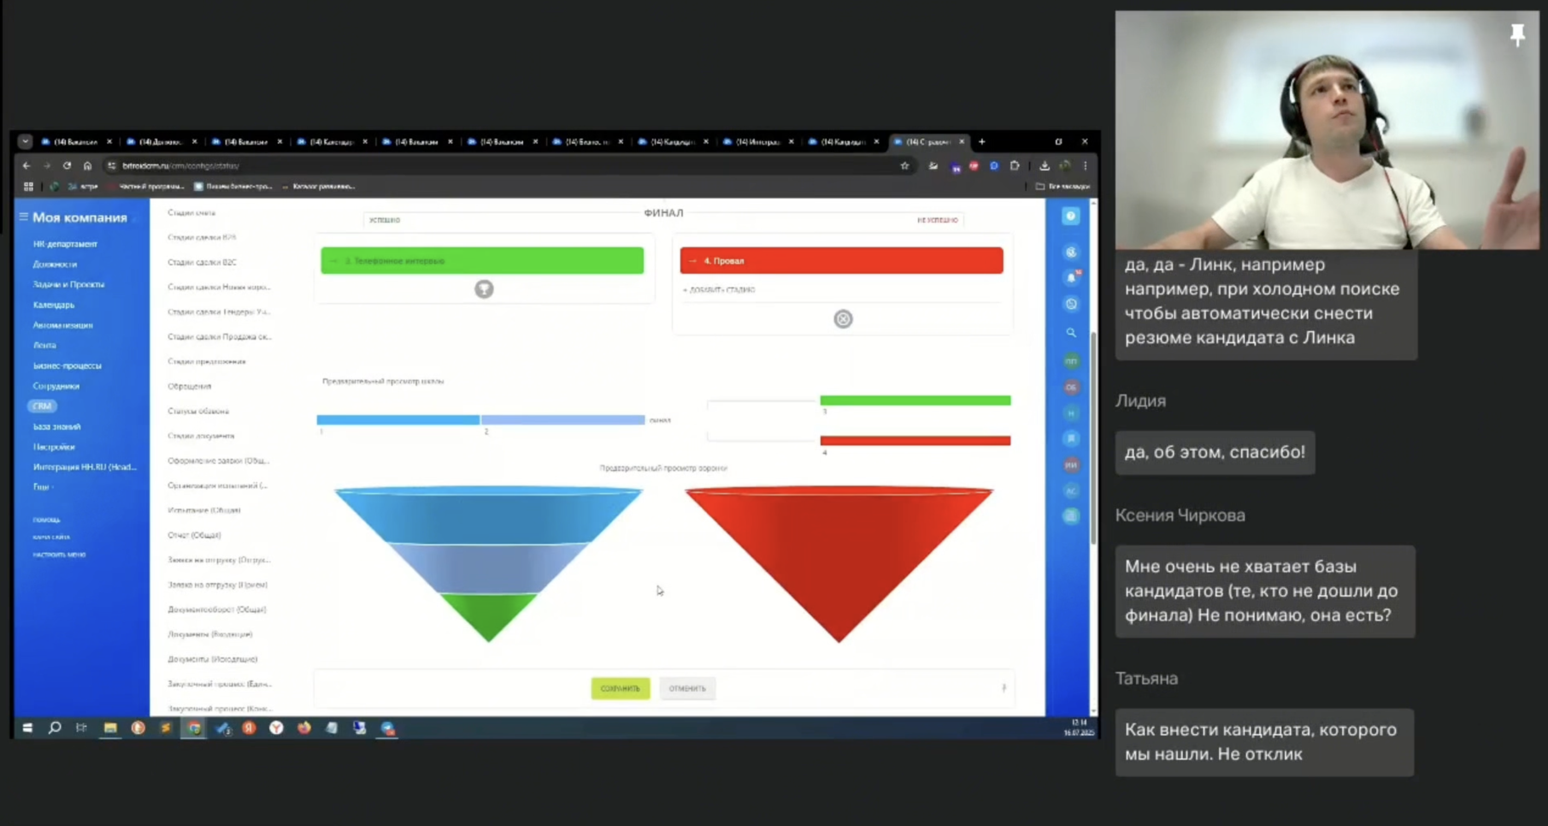The height and width of the screenshot is (826, 1548).
Task: Click the green Сохранить button
Action: click(620, 688)
